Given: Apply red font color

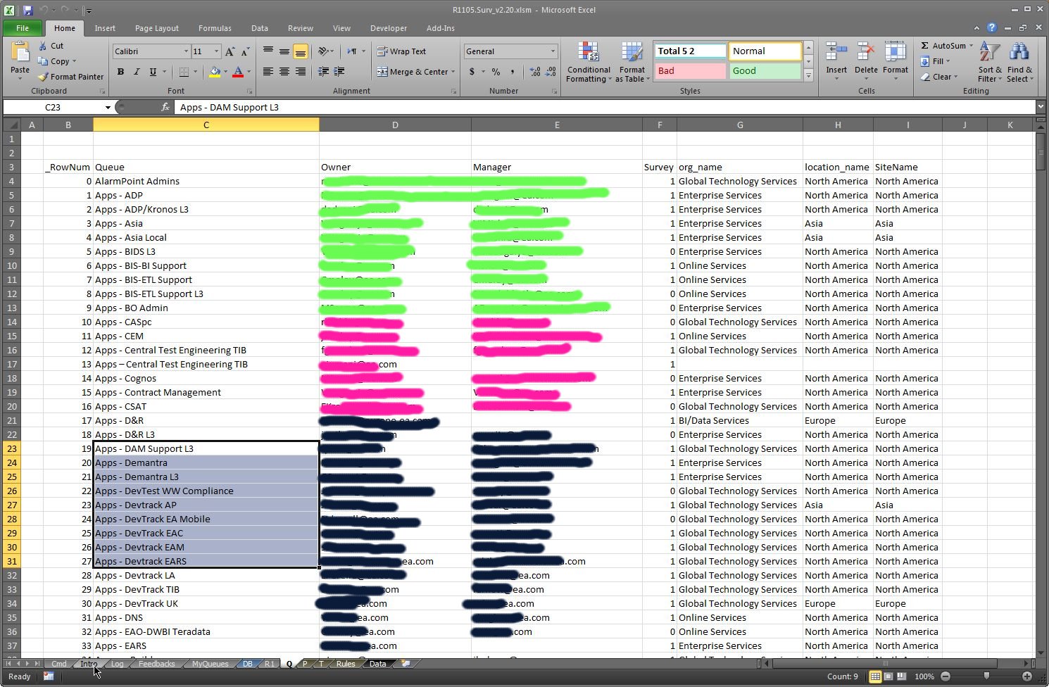Looking at the screenshot, I should click(x=238, y=72).
